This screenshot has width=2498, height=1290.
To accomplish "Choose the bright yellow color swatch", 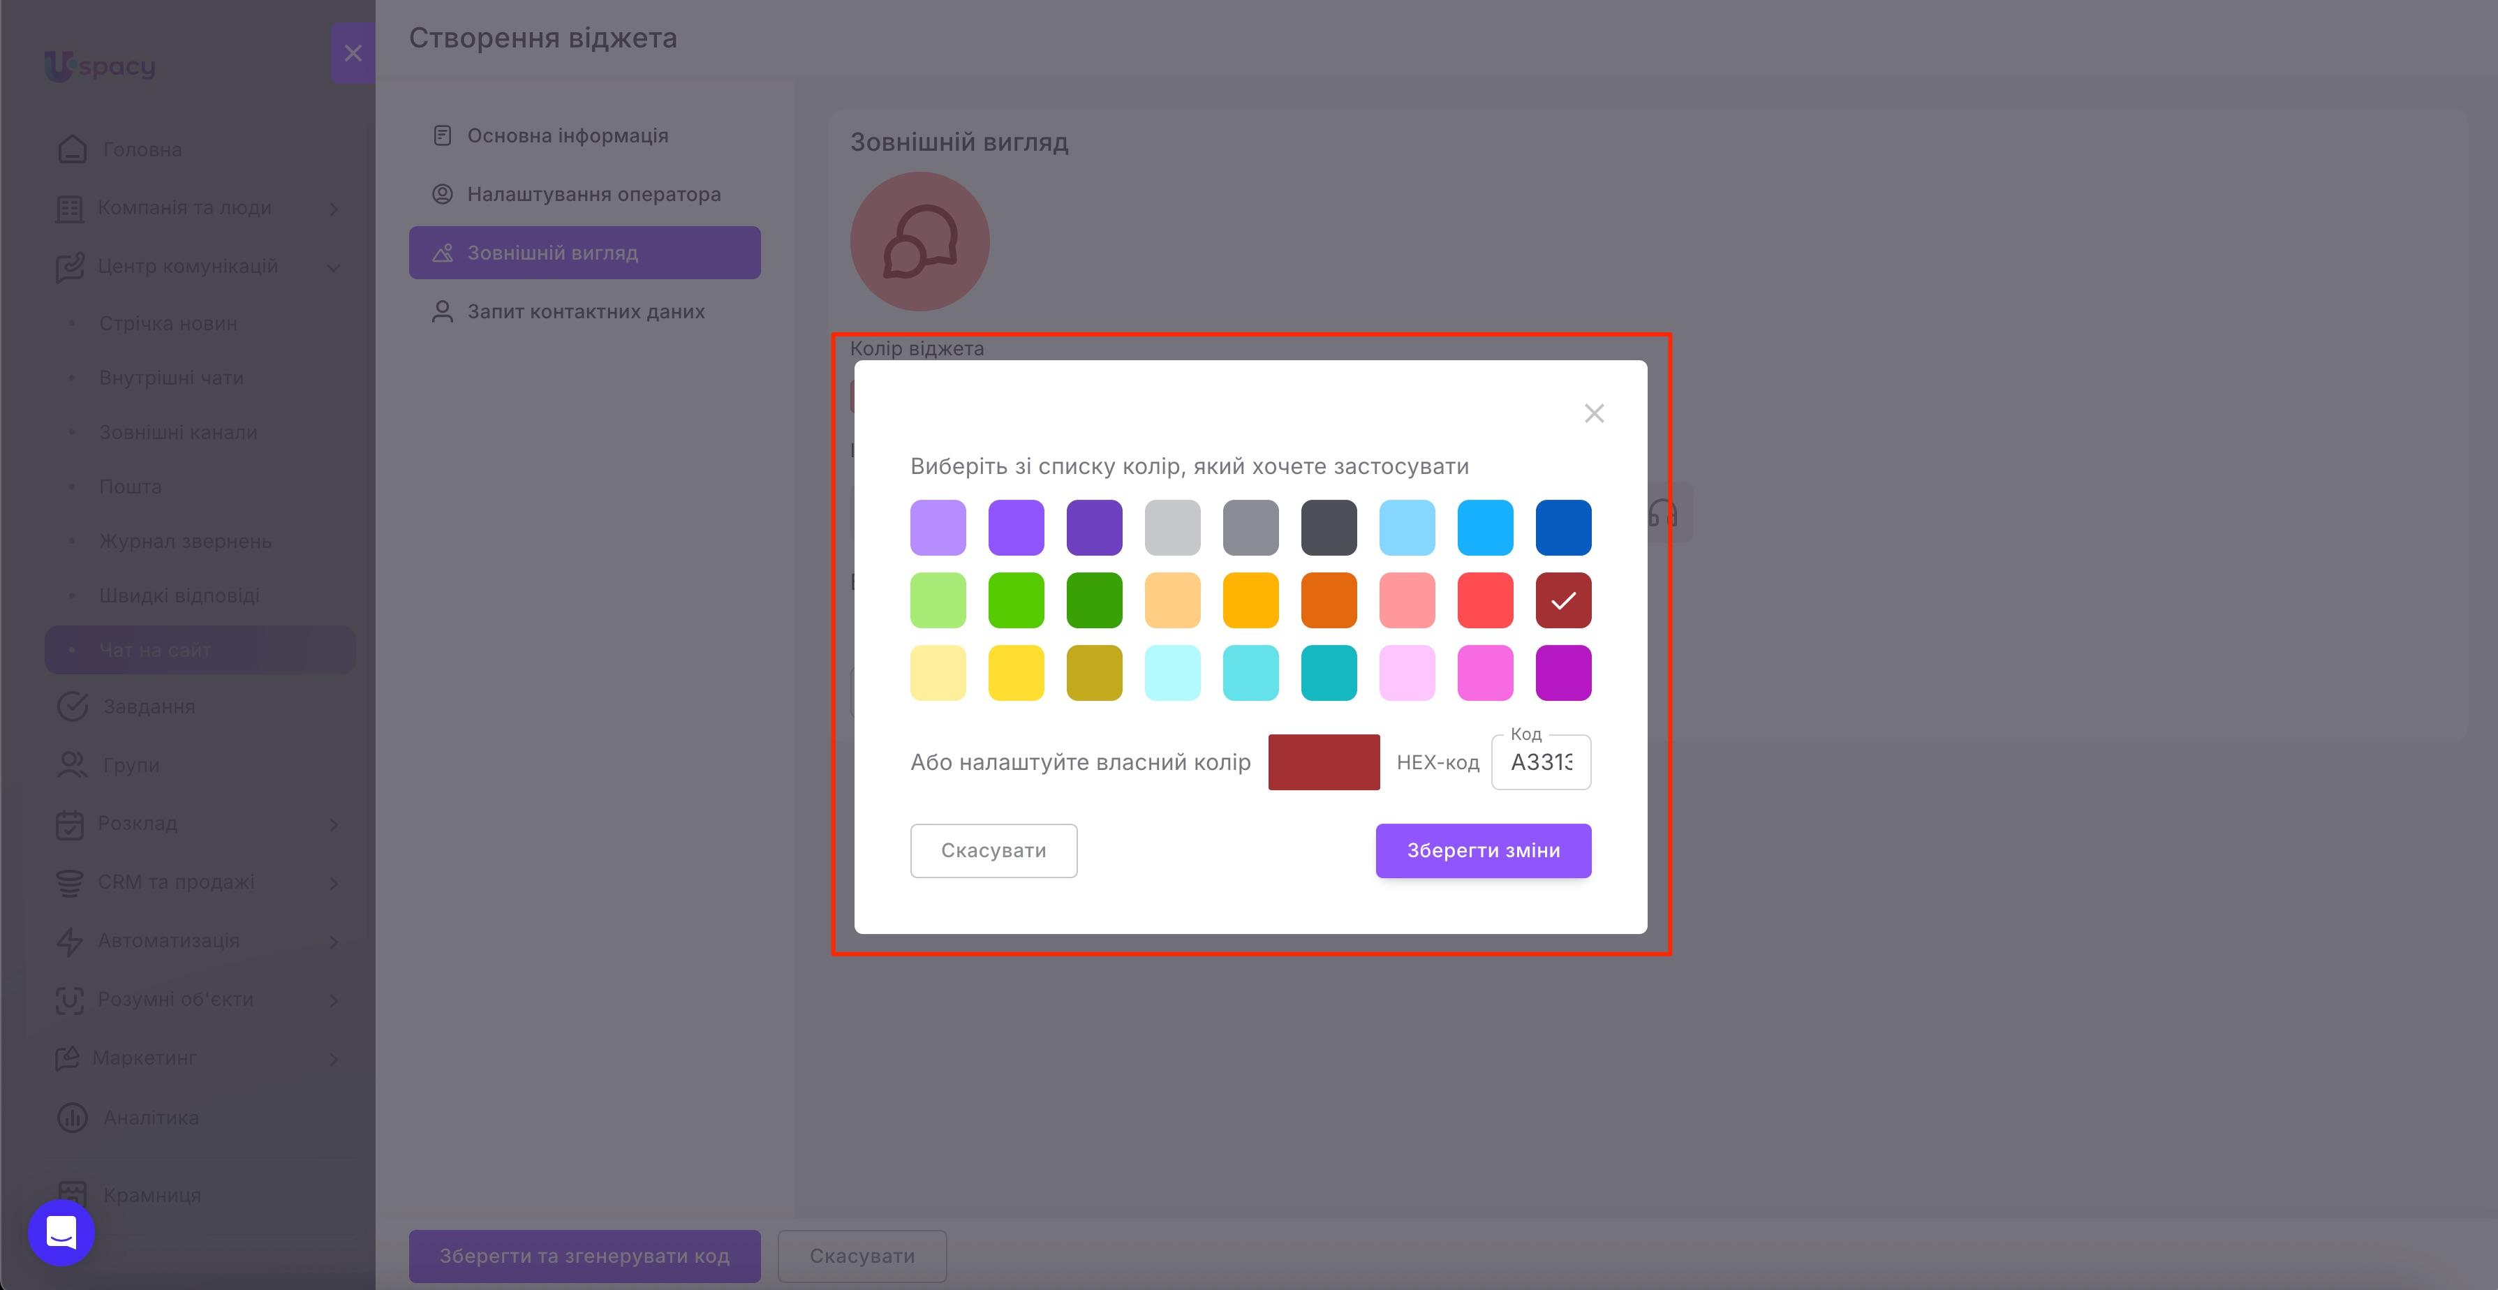I will point(1017,673).
